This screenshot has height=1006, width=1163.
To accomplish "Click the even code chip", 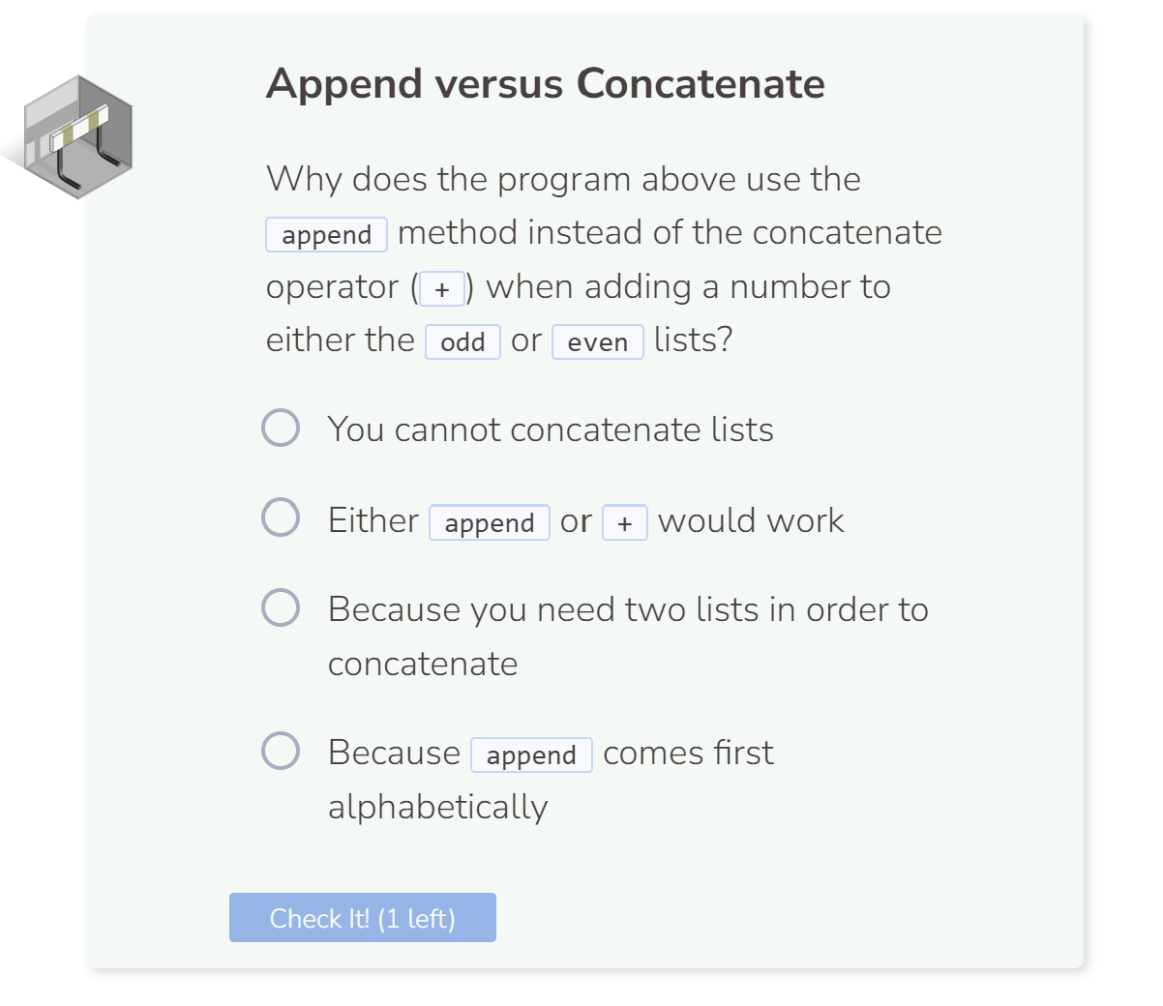I will (x=598, y=341).
